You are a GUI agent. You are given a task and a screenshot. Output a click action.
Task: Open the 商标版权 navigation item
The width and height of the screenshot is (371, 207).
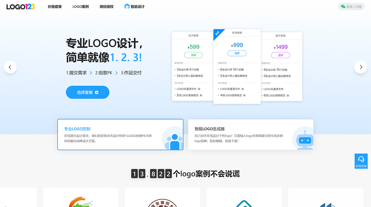[106, 6]
